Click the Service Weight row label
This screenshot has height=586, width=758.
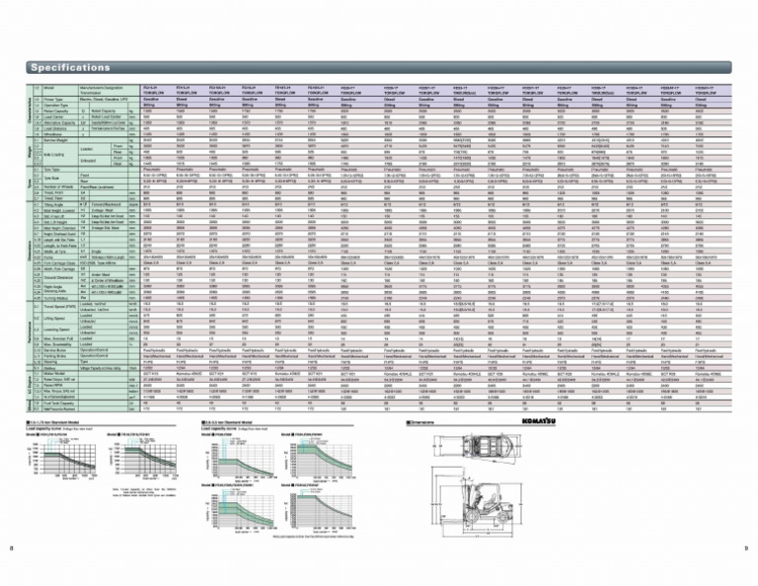[x=56, y=140]
